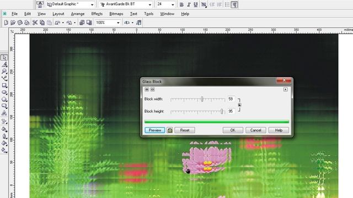Screen dimensions: 353x198
Task: Click the Copy toolbar icon
Action: tap(42, 23)
